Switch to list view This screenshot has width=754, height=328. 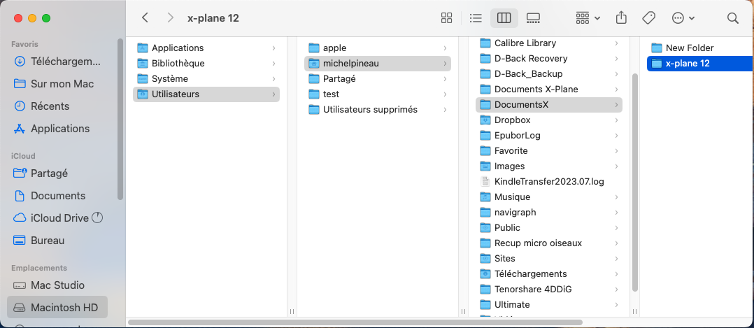[x=476, y=18]
